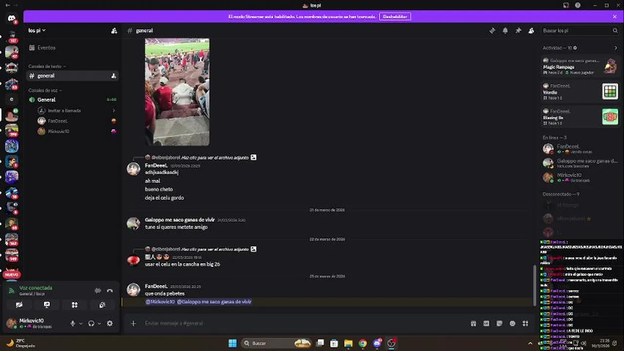Open the soundboard in voice panel
This screenshot has height=351, width=624.
click(103, 305)
